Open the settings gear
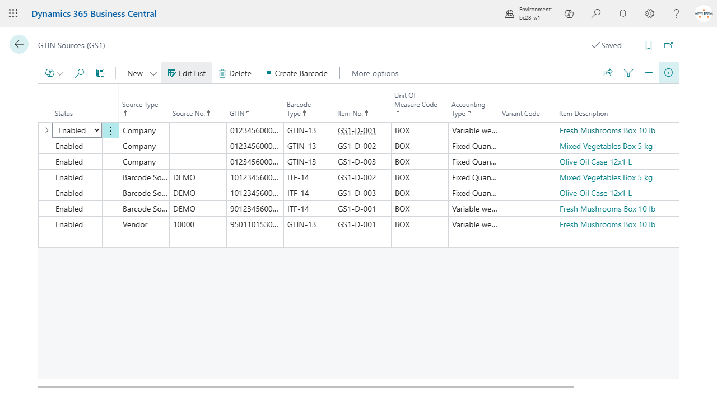 pyautogui.click(x=650, y=13)
